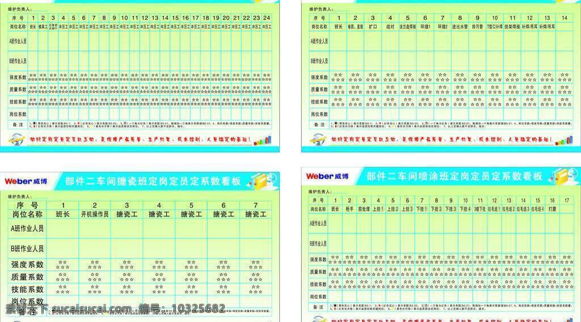Screen dimensions: 581x322
Task: Click A班作业人员 on the 喷涂班 board
Action: 318,223
